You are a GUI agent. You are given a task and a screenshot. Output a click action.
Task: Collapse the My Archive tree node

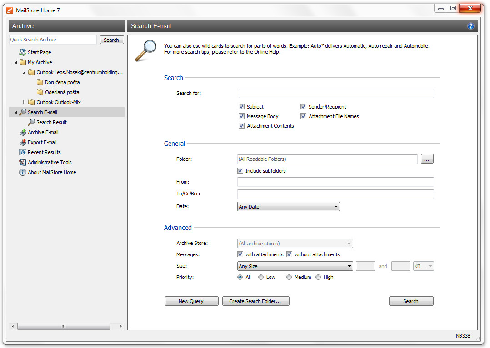pos(15,63)
